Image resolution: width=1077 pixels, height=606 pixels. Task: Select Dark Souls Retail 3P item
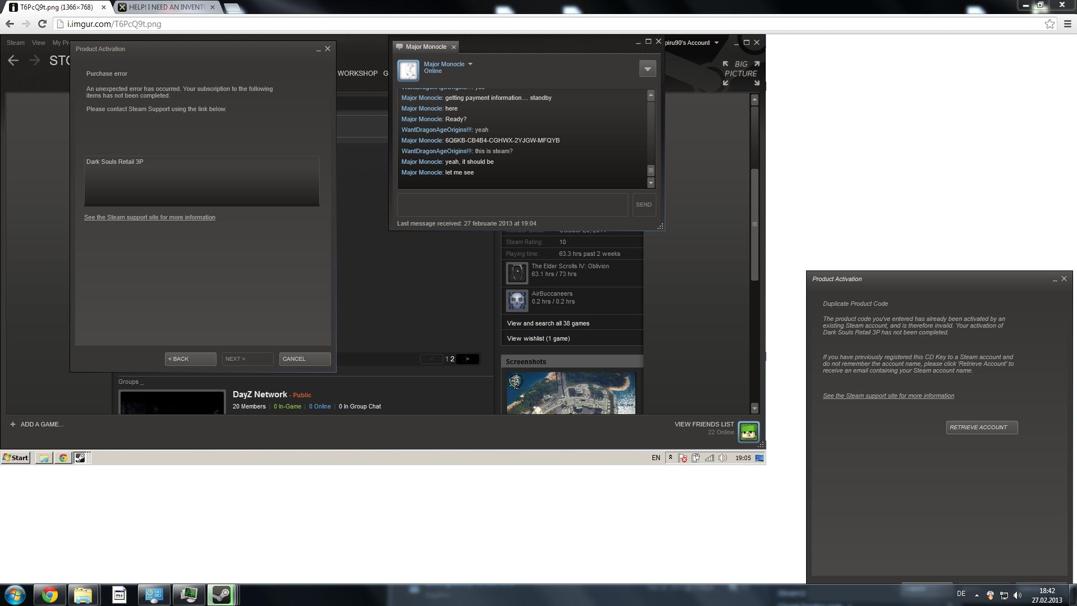114,162
